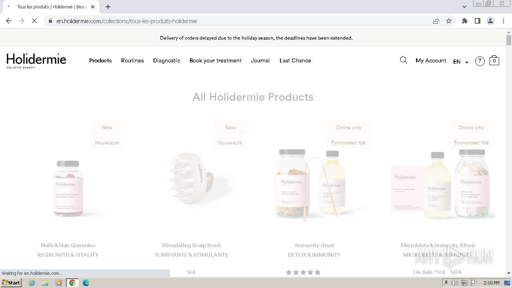Click the address bar URL
512x288 pixels.
tap(127, 21)
